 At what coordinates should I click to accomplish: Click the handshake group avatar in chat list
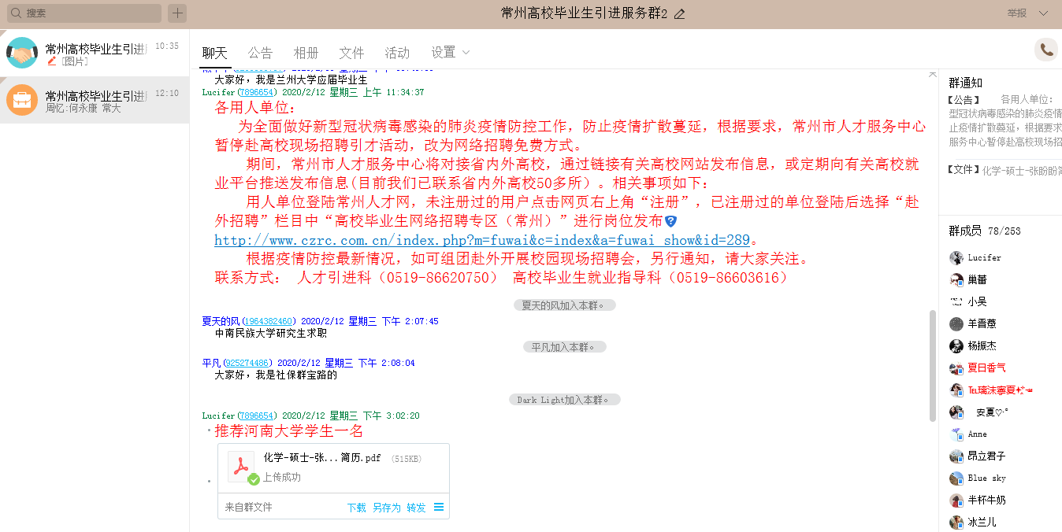21,53
